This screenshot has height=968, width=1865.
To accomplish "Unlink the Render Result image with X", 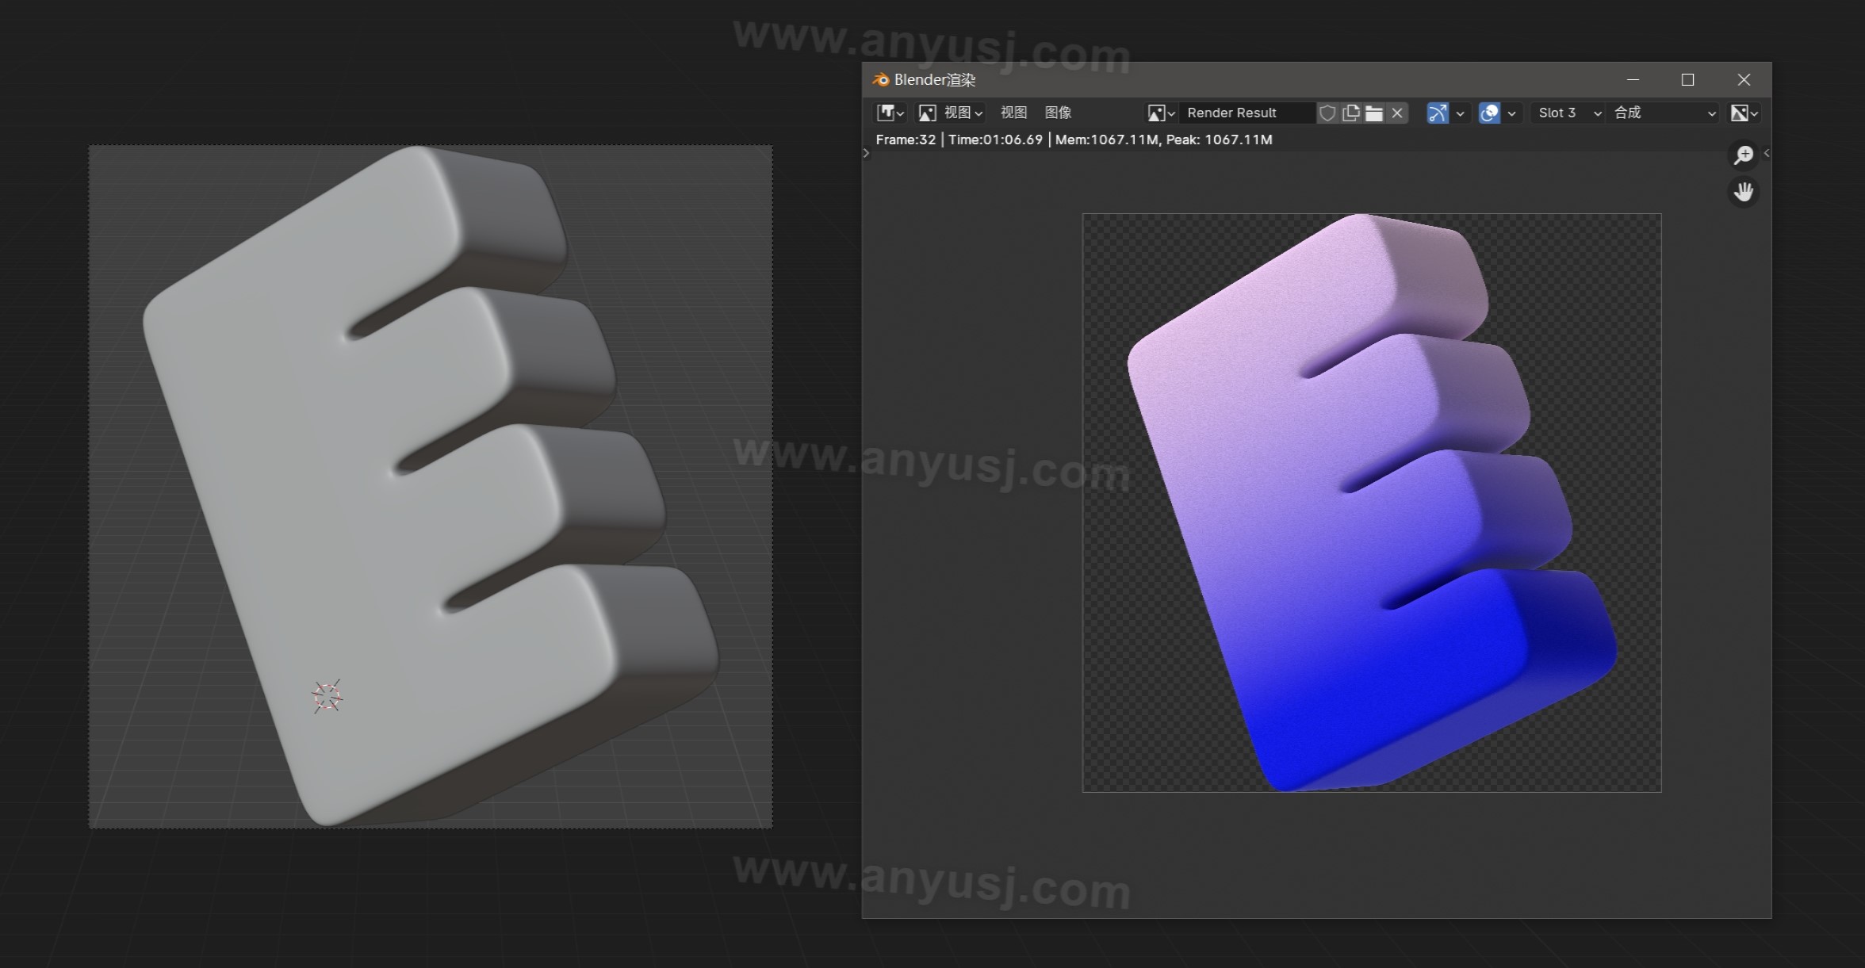I will pos(1397,113).
